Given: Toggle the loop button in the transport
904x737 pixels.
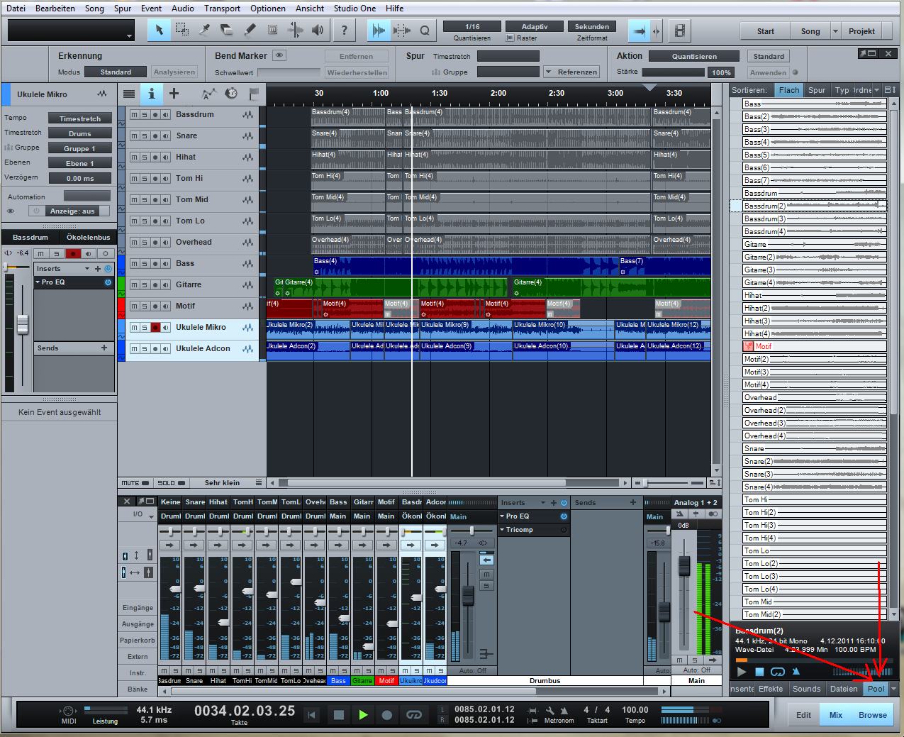Looking at the screenshot, I should click(414, 715).
